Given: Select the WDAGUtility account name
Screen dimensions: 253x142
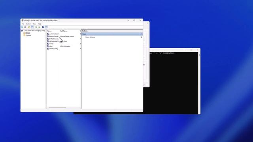Looking at the screenshot, I should pos(54,49).
